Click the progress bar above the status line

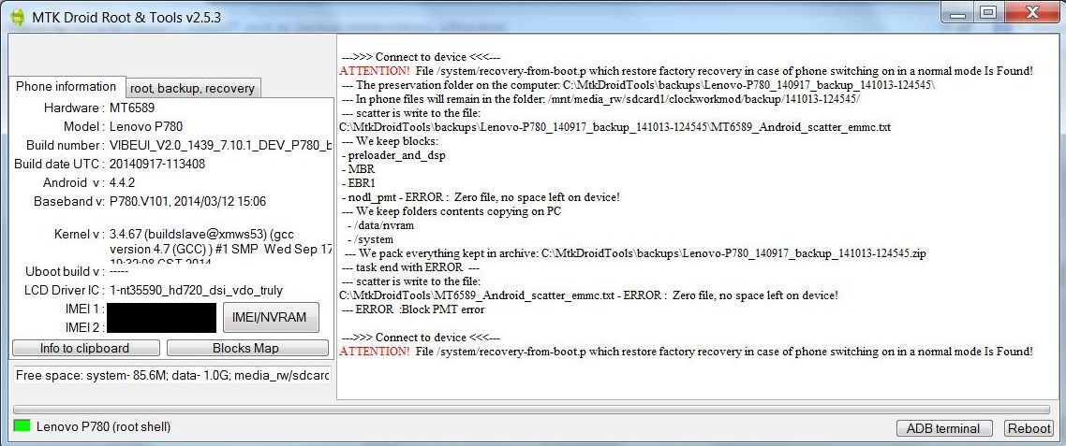coord(533,410)
